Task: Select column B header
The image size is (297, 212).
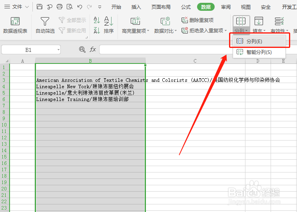Action: [x=90, y=61]
